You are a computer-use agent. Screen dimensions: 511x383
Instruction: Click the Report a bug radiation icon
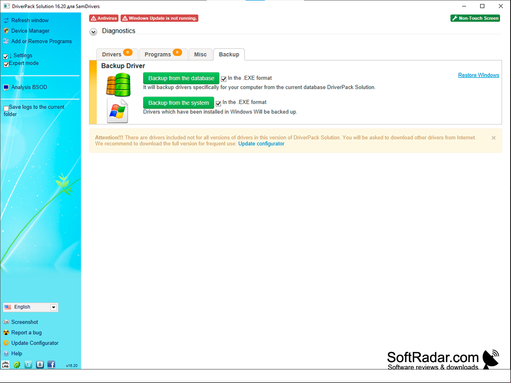[x=6, y=333]
